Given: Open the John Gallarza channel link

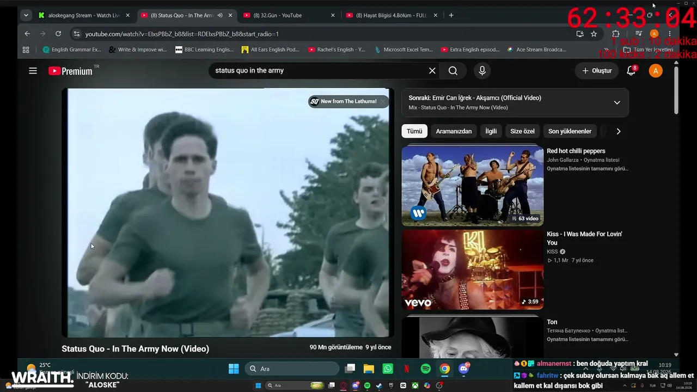Looking at the screenshot, I should coord(563,160).
